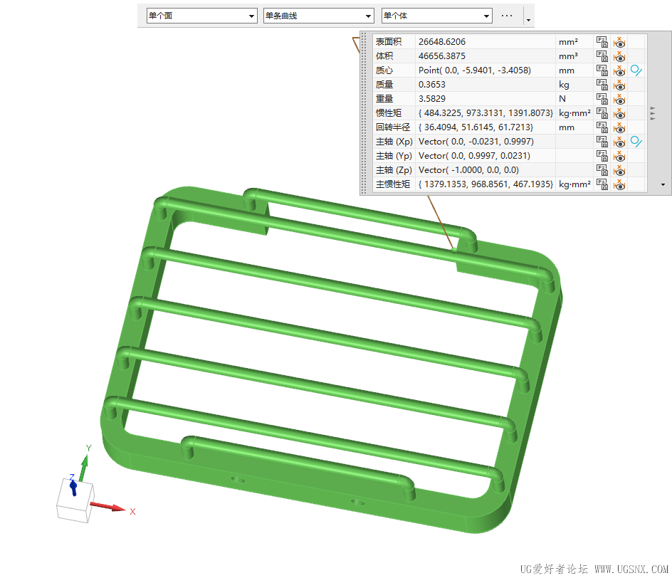
Task: Click the value { 1379.1353, 968.8561, 467.1935}
Action: pos(486,184)
